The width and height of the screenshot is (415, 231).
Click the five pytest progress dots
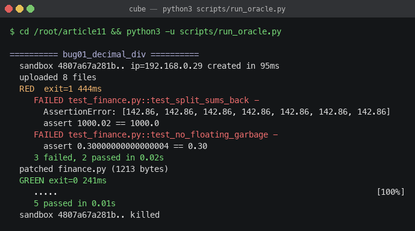coord(45,194)
